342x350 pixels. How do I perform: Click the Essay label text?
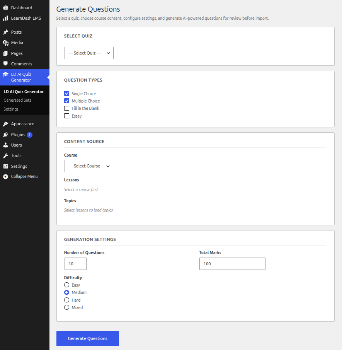77,116
